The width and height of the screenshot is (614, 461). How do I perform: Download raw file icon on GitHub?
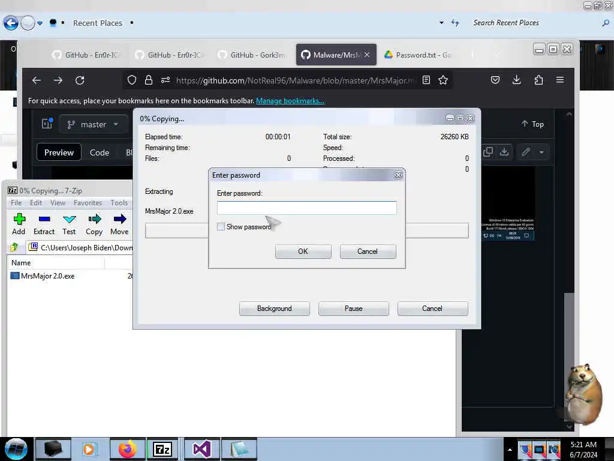coord(504,152)
